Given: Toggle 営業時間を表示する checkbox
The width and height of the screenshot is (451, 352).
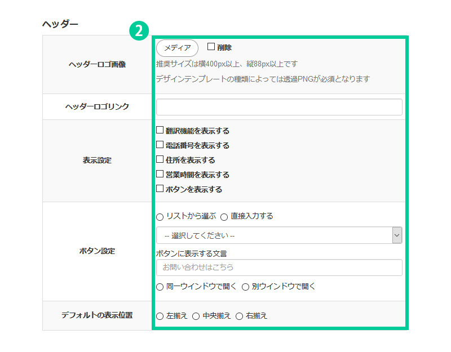Looking at the screenshot, I should pos(160,174).
